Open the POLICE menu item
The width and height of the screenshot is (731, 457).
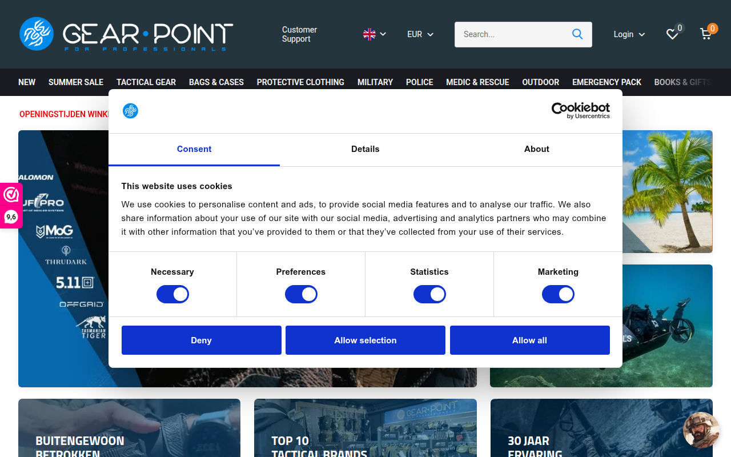click(420, 82)
